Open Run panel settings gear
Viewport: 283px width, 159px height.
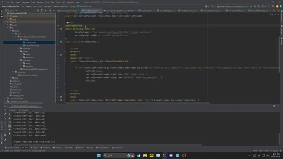click(274, 106)
